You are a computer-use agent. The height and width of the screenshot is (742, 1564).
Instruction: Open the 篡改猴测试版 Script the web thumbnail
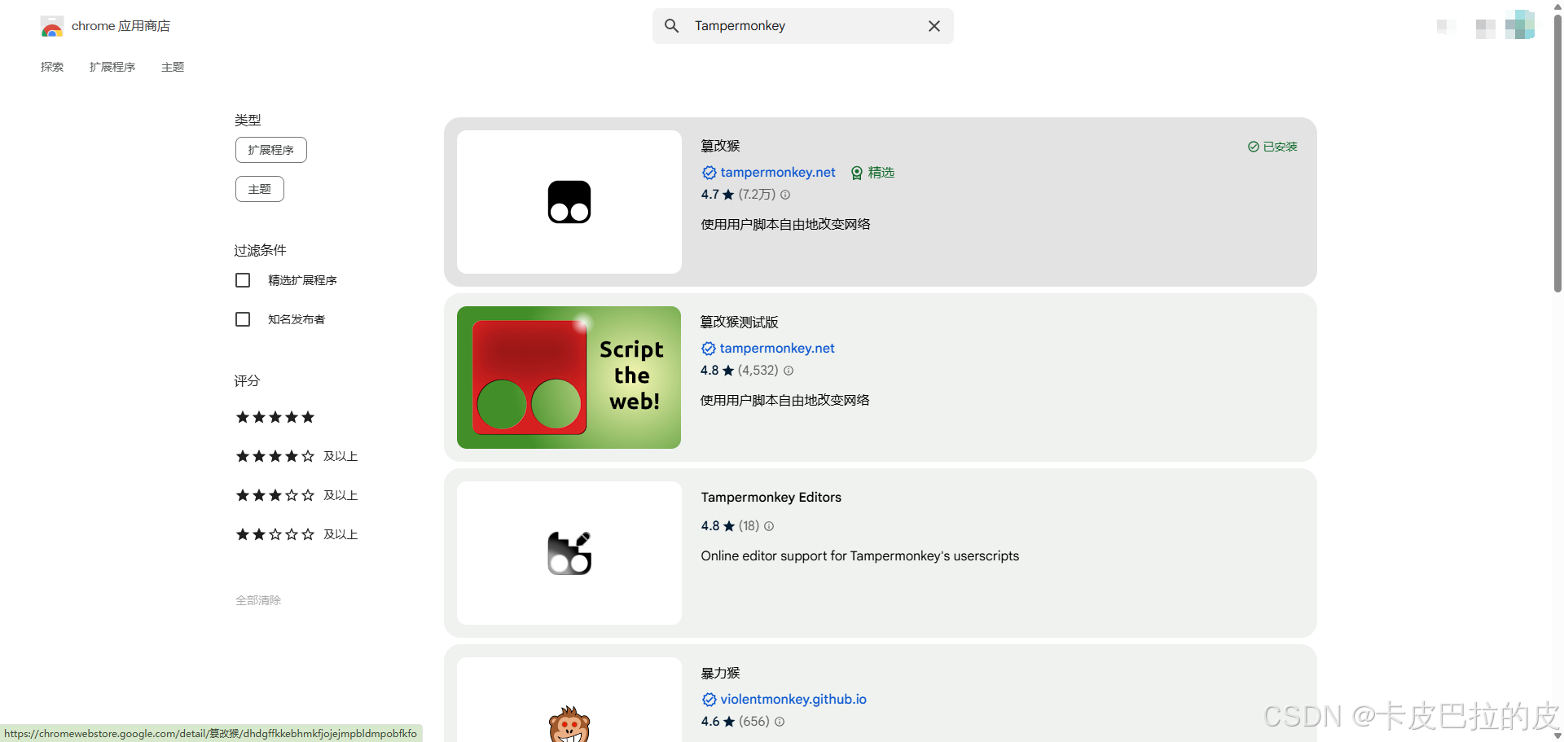[x=569, y=377]
